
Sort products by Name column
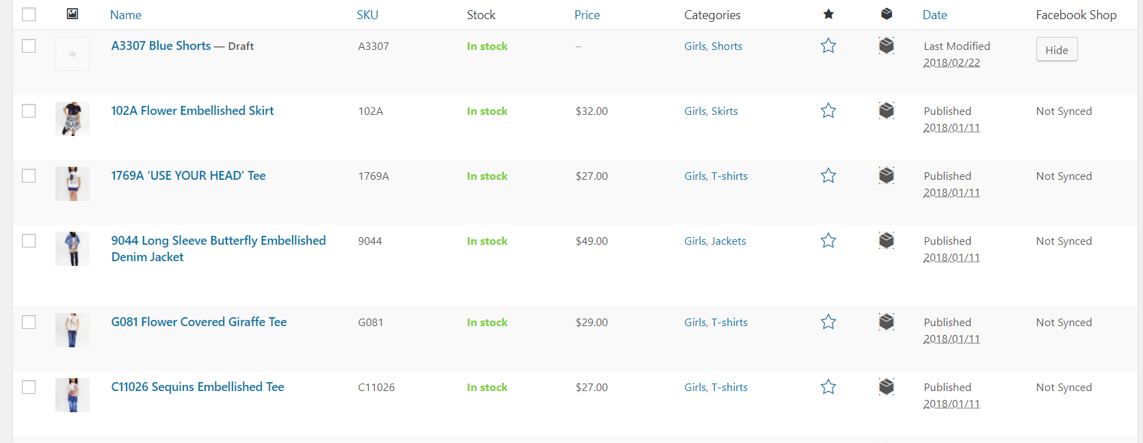coord(126,15)
